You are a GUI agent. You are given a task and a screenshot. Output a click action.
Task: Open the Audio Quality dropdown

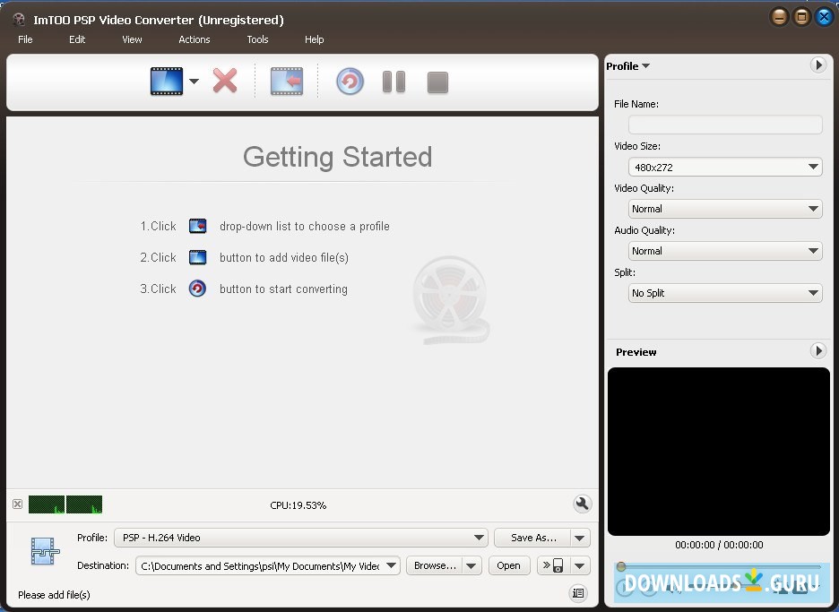725,251
